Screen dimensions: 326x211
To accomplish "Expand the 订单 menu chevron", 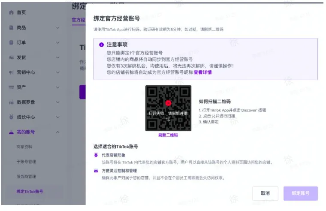I will [x=58, y=42].
